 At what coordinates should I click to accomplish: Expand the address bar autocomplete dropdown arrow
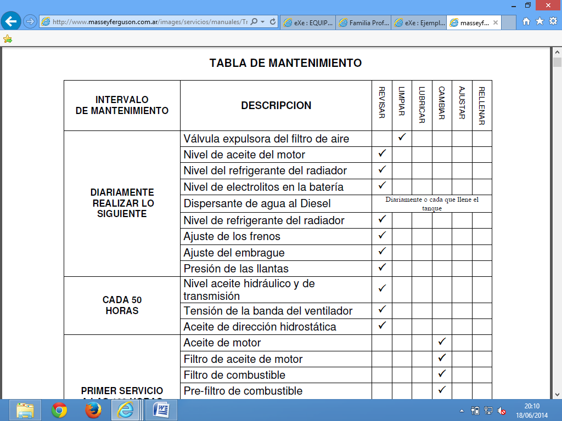click(x=263, y=22)
